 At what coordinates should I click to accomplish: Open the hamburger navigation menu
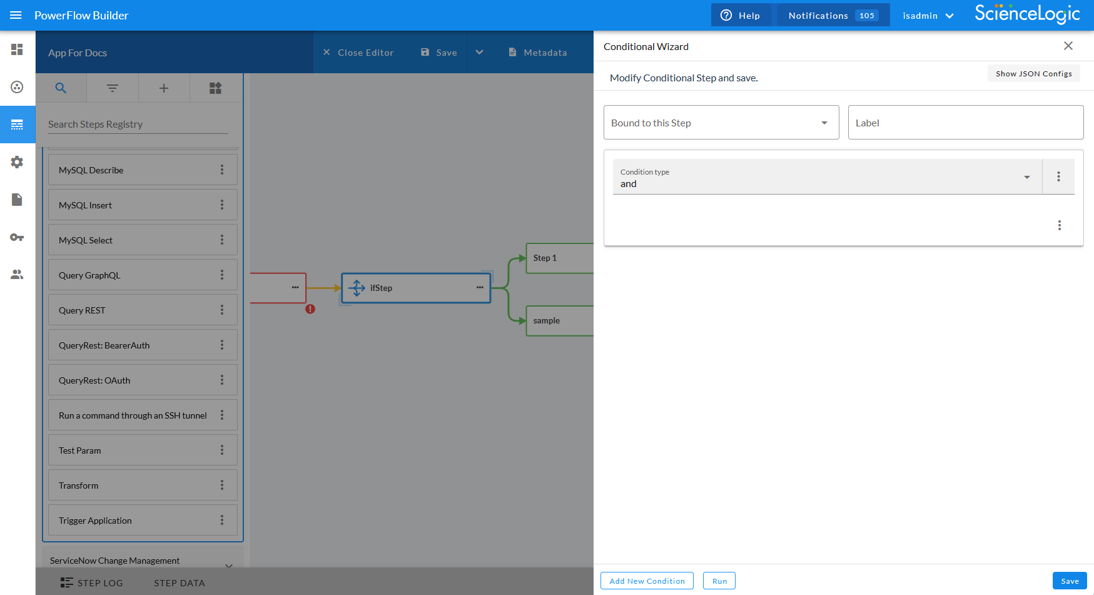[16, 15]
